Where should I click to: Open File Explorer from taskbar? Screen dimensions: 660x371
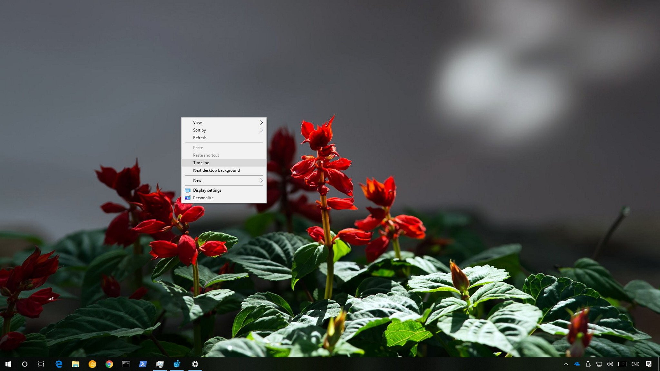pos(75,364)
